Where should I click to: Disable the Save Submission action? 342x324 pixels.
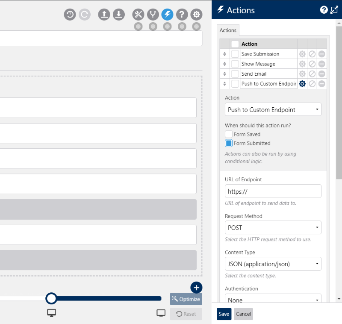pyautogui.click(x=312, y=54)
